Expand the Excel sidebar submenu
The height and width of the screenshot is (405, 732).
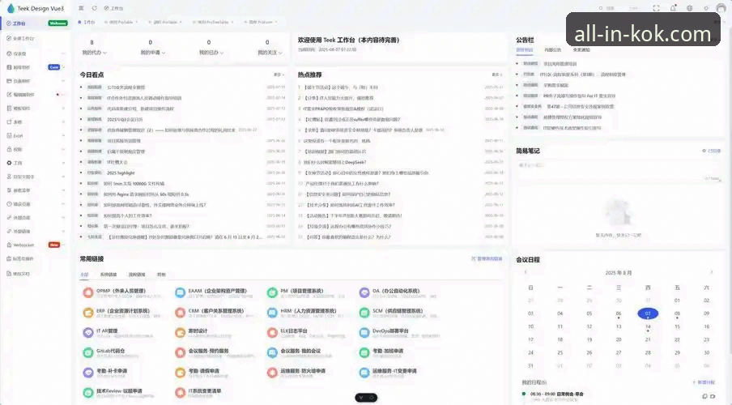click(x=63, y=136)
